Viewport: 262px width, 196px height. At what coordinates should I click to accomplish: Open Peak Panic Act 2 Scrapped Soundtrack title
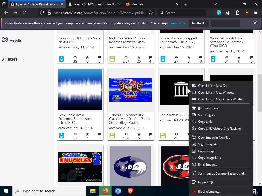pos(75,119)
